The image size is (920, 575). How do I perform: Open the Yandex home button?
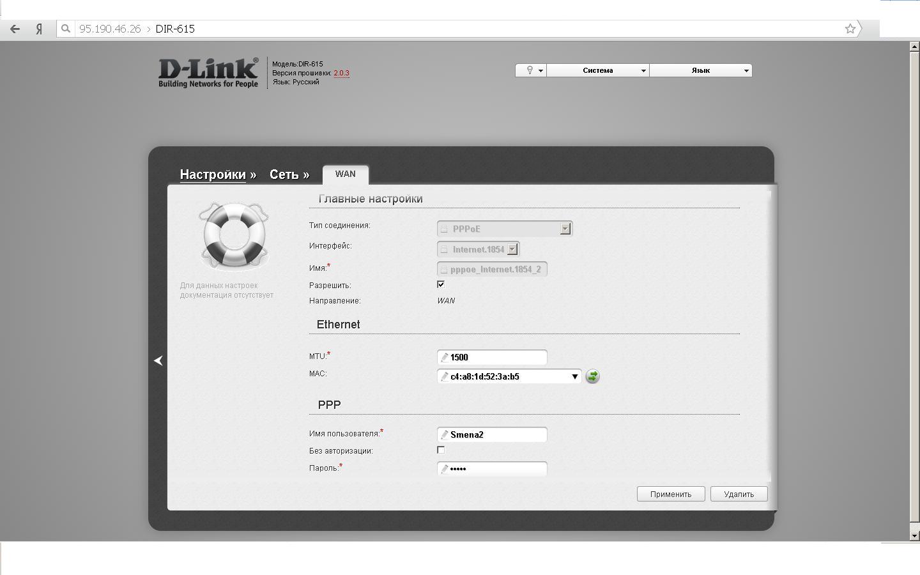pos(39,29)
